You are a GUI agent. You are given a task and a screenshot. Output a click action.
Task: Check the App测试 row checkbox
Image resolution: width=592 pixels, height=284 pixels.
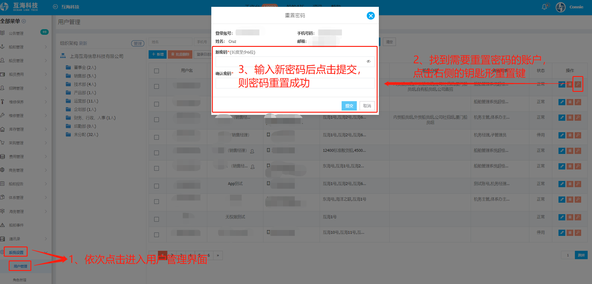(157, 186)
